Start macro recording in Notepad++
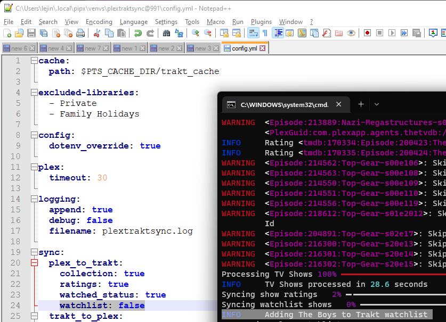This screenshot has width=446, height=322. [367, 34]
